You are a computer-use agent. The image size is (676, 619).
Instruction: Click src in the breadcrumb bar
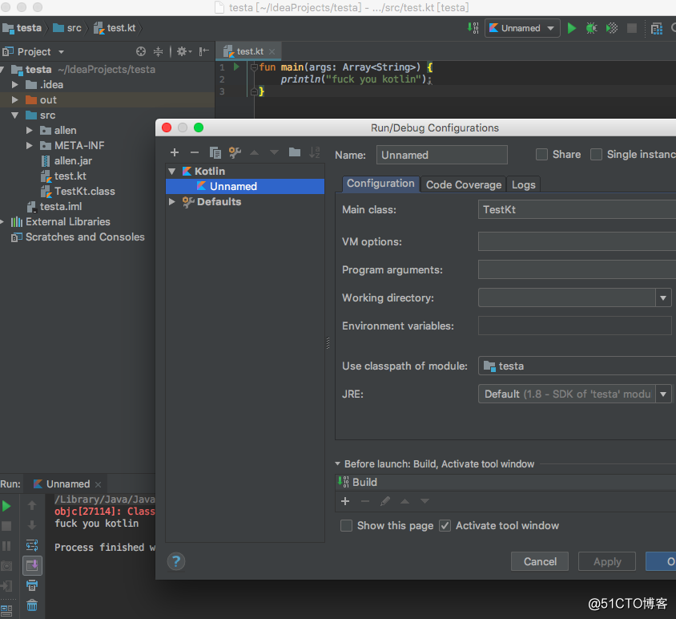[68, 28]
